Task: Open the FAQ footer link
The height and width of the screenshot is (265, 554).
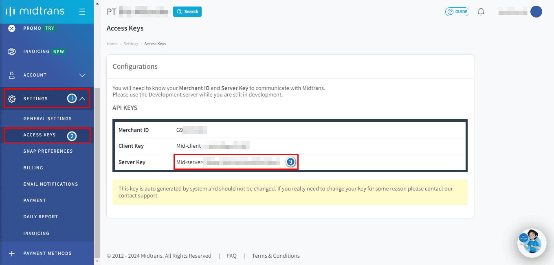Action: 232,256
